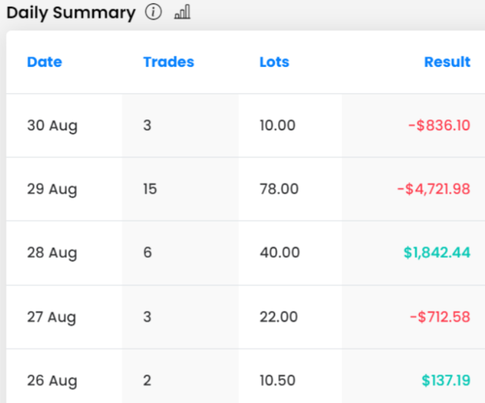Click the 40.00 lots cell
Screen dimensions: 485x403
coord(280,253)
